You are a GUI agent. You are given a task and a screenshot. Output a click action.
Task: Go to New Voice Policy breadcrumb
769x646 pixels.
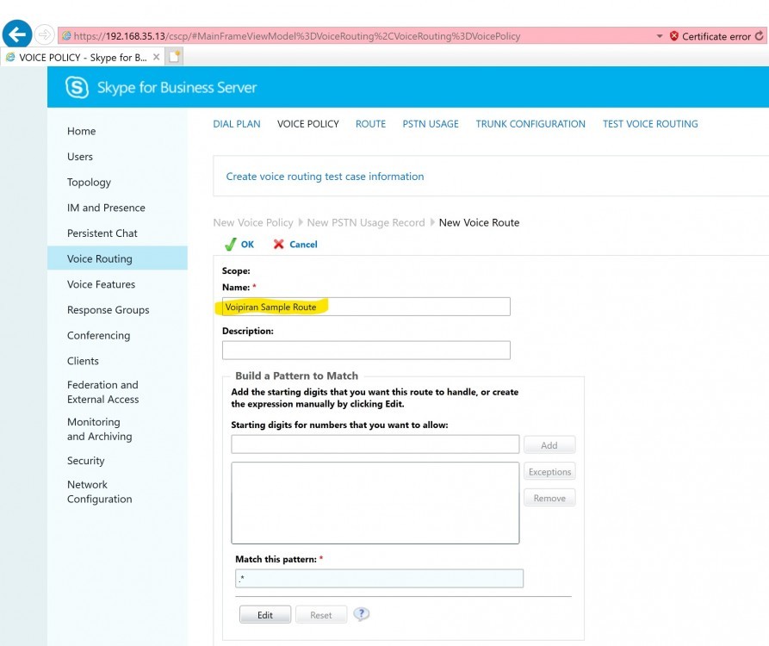coord(253,223)
